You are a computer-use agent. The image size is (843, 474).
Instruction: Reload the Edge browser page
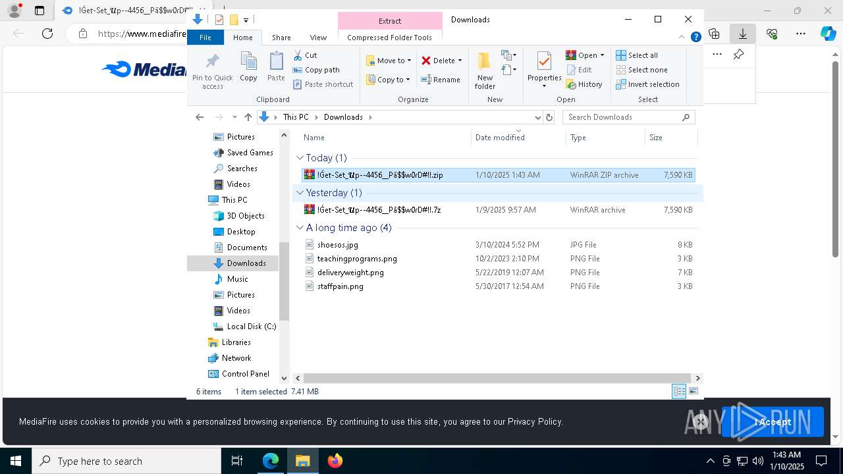pos(47,34)
